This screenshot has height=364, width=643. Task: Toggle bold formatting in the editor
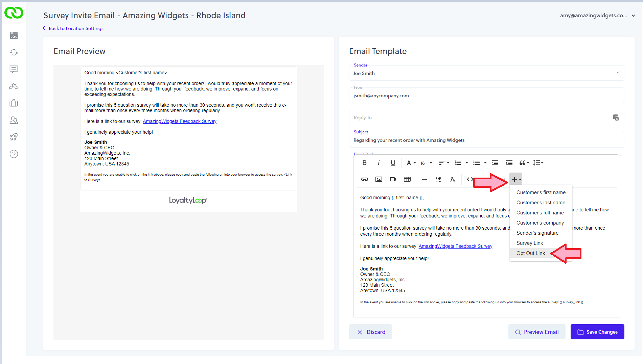[364, 163]
